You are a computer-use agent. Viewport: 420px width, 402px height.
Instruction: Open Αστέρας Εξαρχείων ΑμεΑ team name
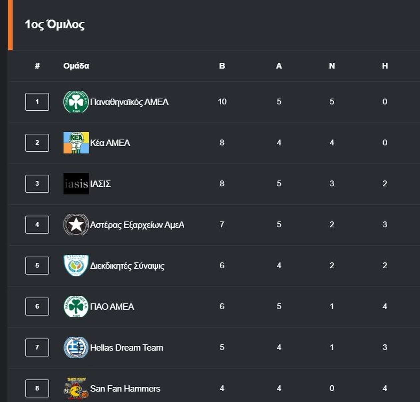coord(137,225)
